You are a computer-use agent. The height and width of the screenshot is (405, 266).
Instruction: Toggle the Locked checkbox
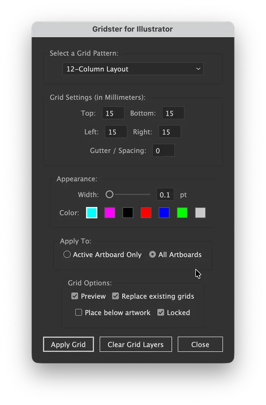coord(161,312)
